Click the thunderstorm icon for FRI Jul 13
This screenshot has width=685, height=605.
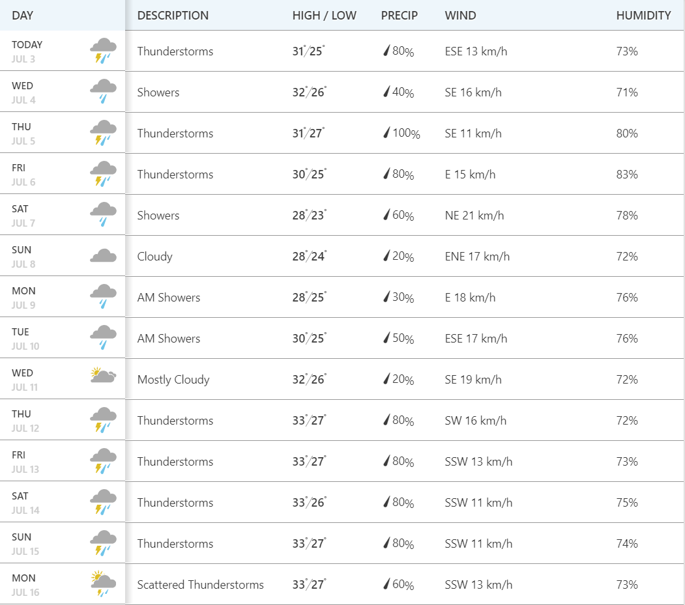(x=103, y=461)
